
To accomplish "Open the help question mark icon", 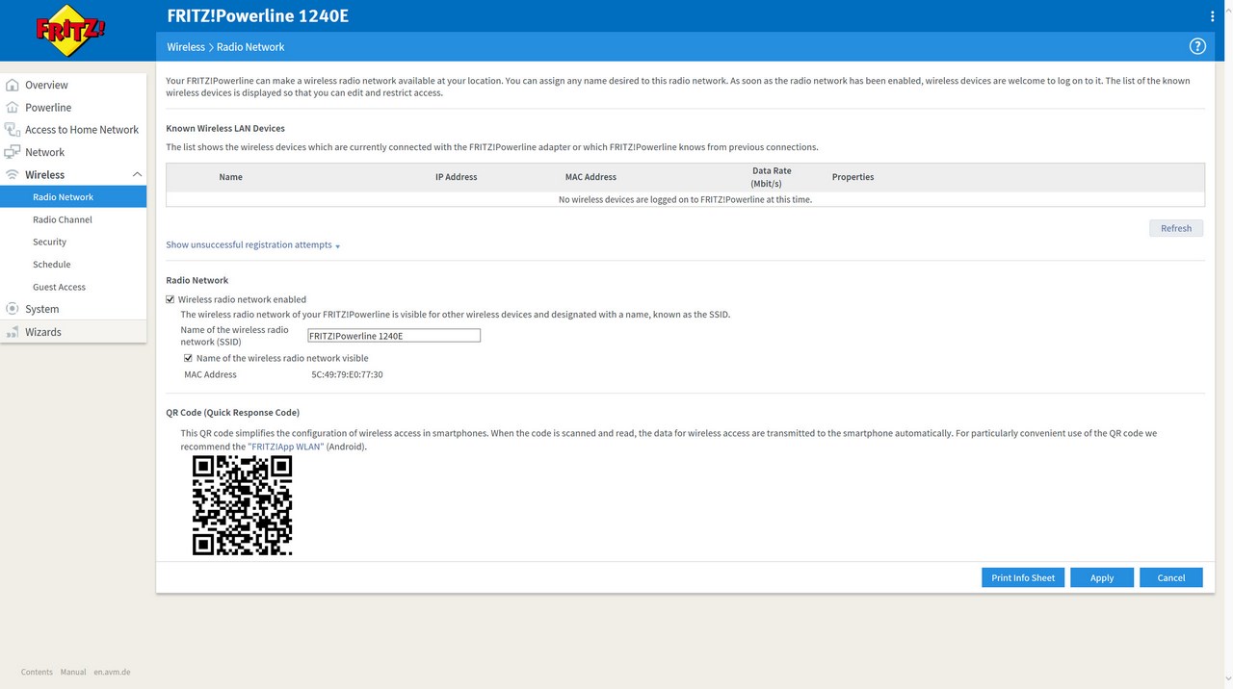I will (1197, 46).
